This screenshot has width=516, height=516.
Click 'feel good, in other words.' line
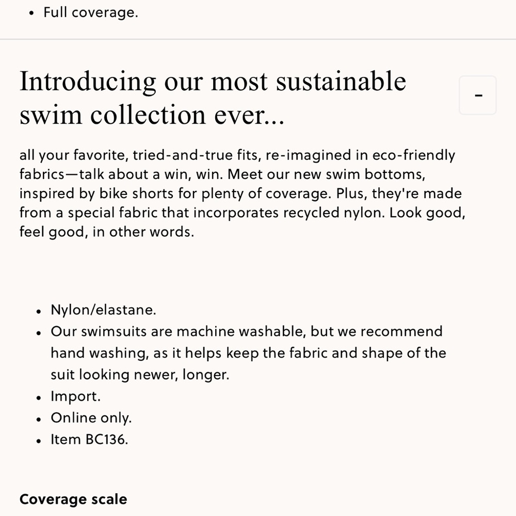point(107,232)
